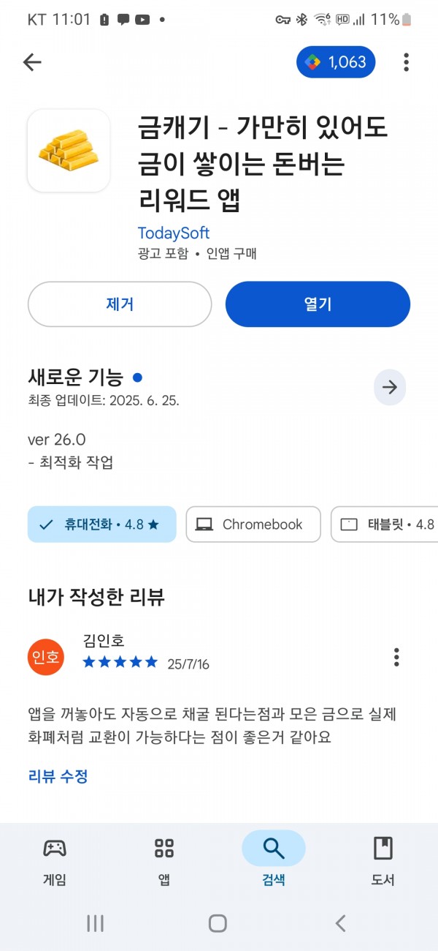Tap the Android home navigation button
Viewport: 438px width, 951px height.
pyautogui.click(x=218, y=923)
